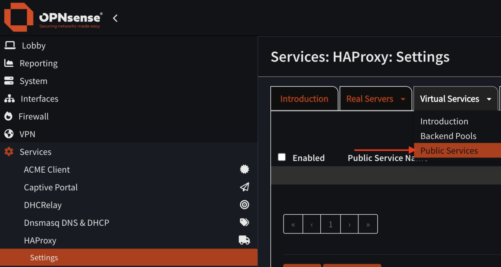Toggle the Enabled checkbox in the table header
Image resolution: width=501 pixels, height=267 pixels.
[281, 157]
